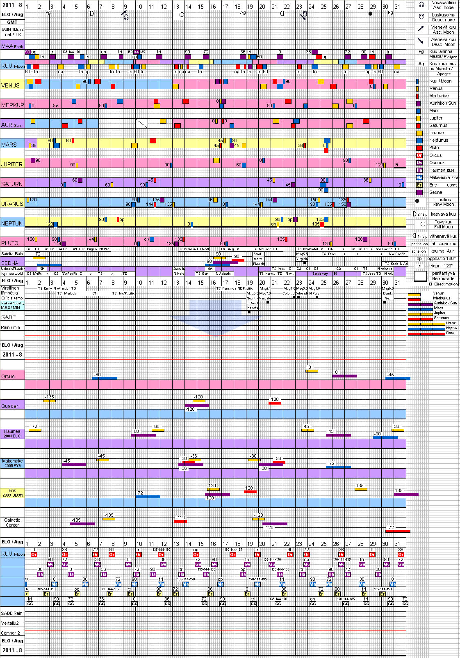Select the Haumea 'Ha' badge in the legend
Image resolution: width=460 pixels, height=658 pixels.
419,170
